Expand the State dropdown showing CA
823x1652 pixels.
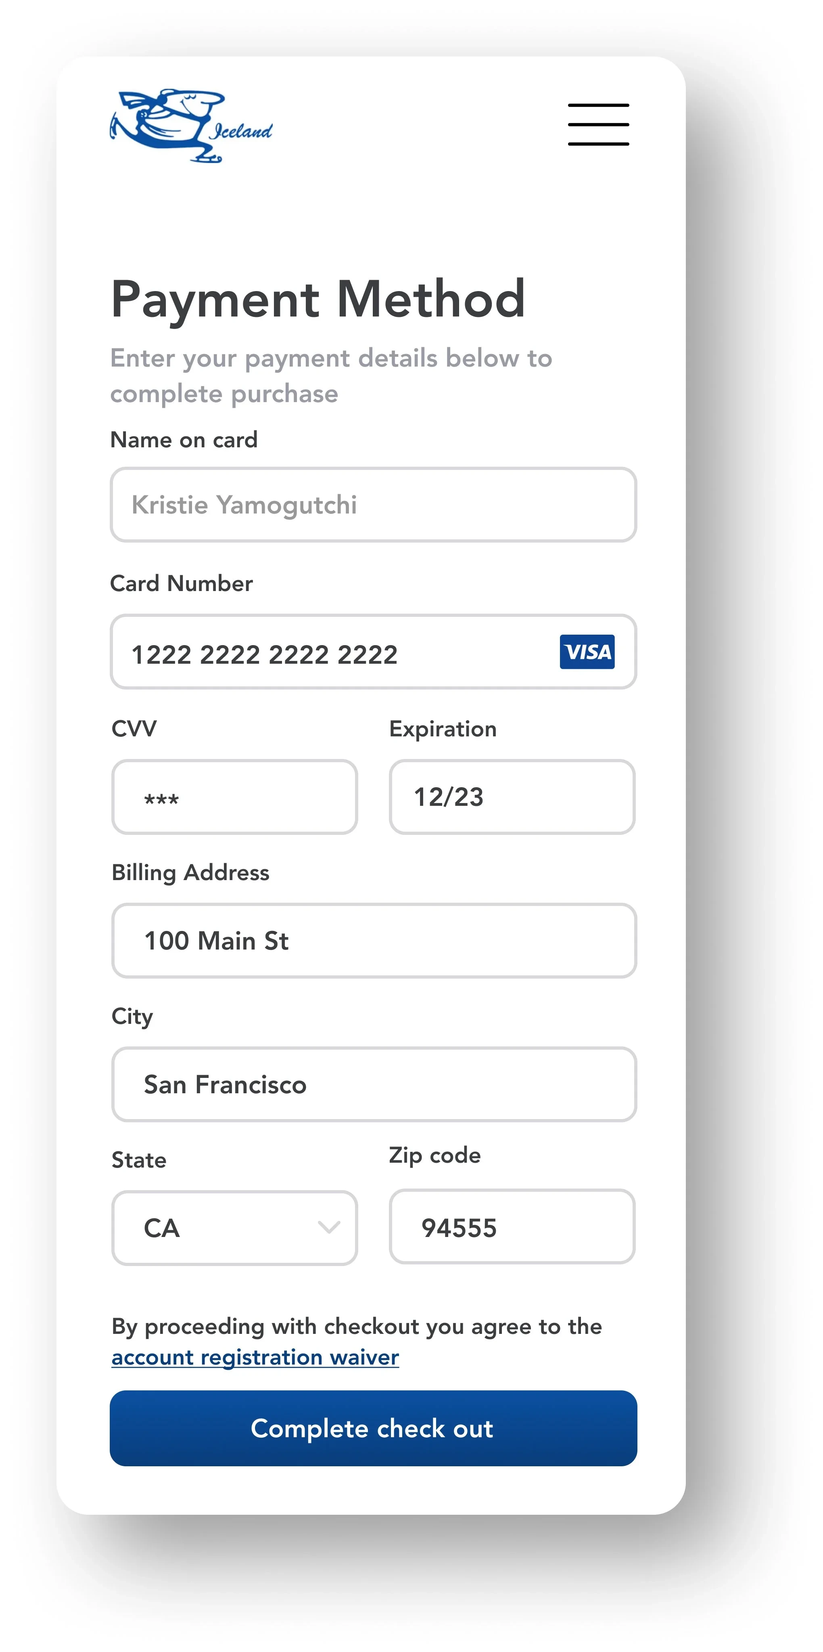[x=234, y=1227]
